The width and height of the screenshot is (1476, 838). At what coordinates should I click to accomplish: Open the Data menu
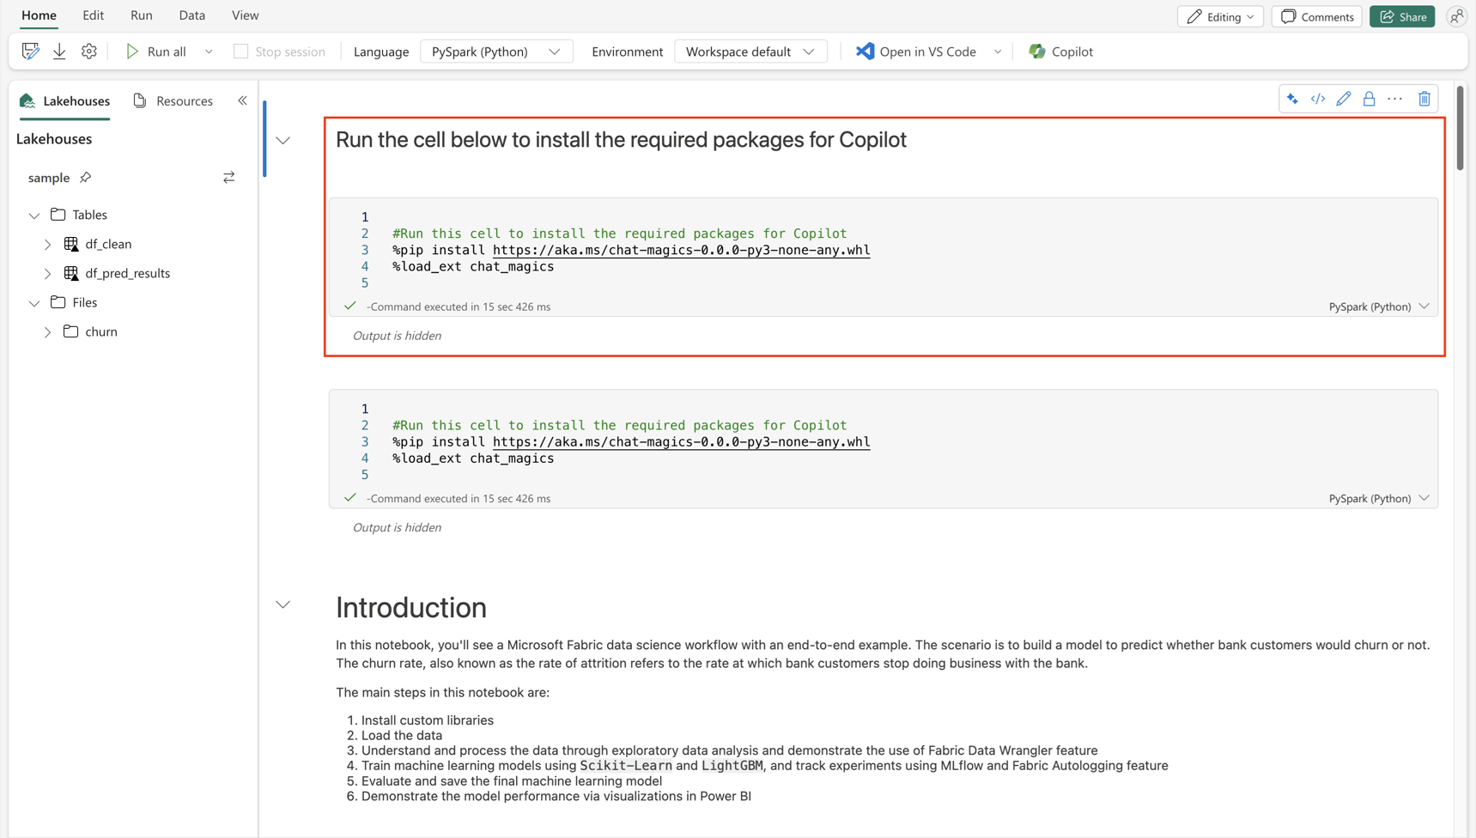pyautogui.click(x=191, y=15)
